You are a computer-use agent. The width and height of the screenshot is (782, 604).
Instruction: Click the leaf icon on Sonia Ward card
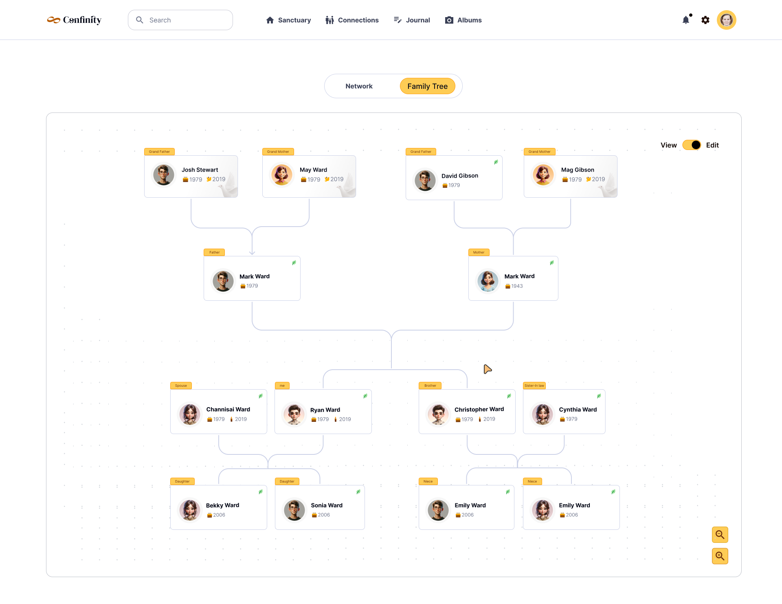point(358,492)
